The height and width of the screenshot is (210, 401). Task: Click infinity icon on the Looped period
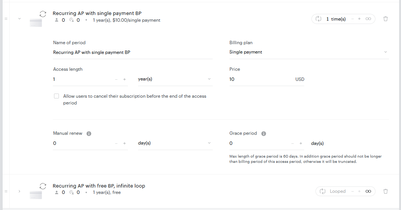368,191
